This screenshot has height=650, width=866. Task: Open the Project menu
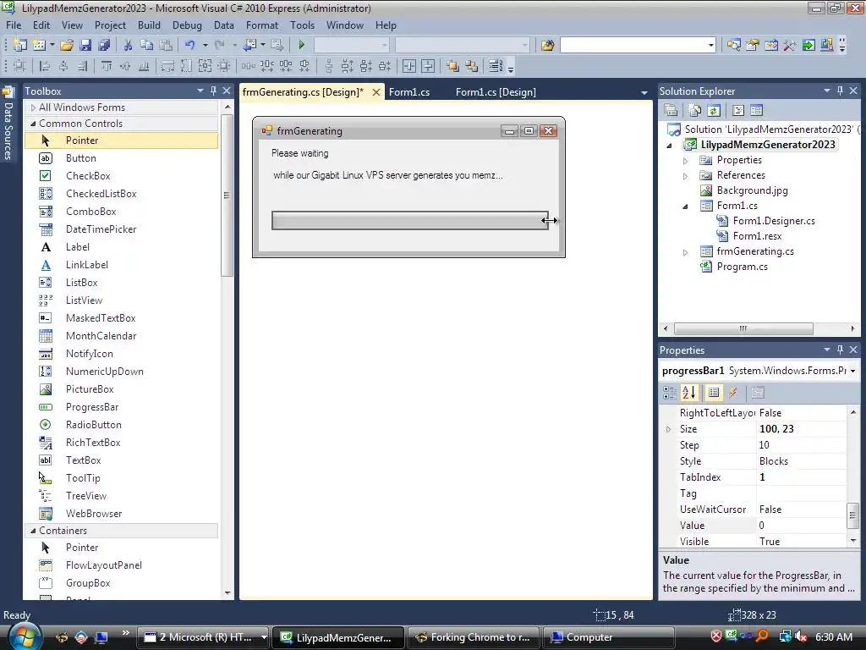pyautogui.click(x=111, y=25)
